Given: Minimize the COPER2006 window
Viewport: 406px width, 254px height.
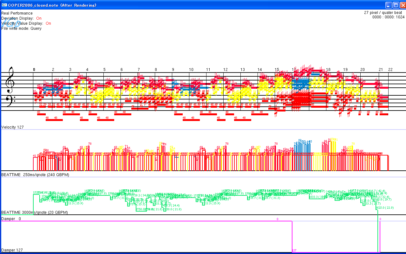Looking at the screenshot, I should click(x=389, y=5).
